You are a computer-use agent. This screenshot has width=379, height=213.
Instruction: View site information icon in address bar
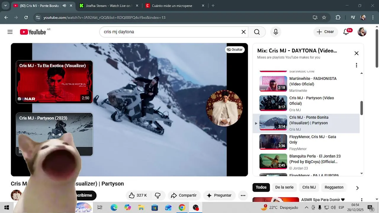[38, 17]
